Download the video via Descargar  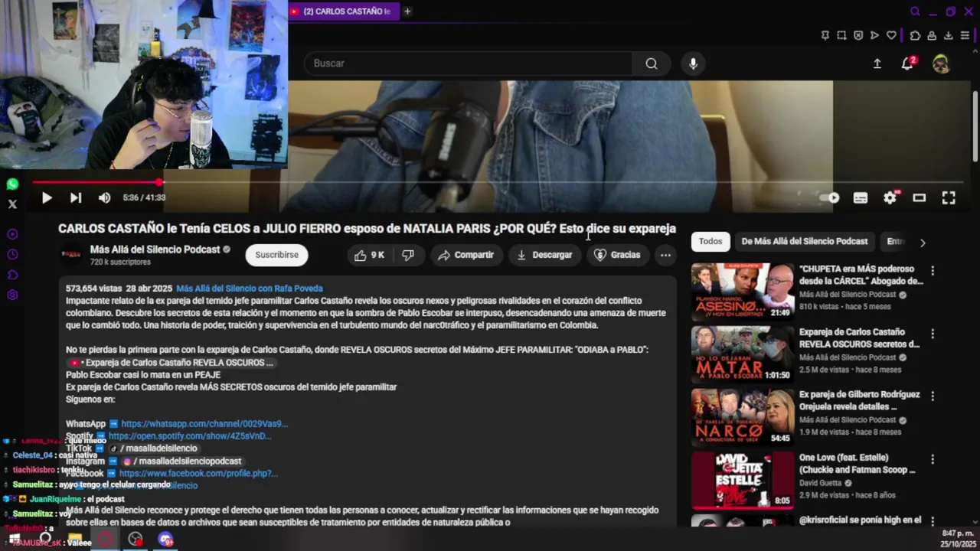544,255
